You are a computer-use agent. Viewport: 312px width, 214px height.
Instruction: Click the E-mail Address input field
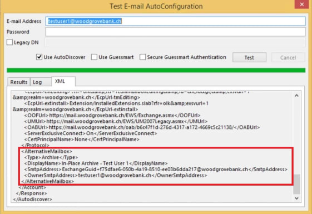(176, 21)
